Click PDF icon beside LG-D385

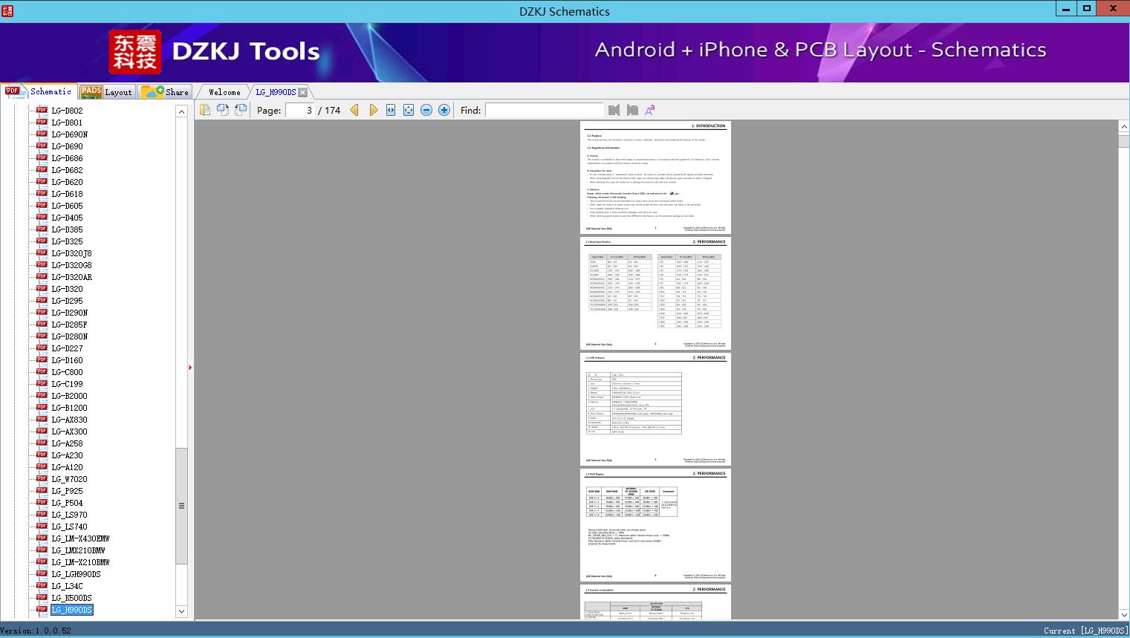tap(42, 229)
